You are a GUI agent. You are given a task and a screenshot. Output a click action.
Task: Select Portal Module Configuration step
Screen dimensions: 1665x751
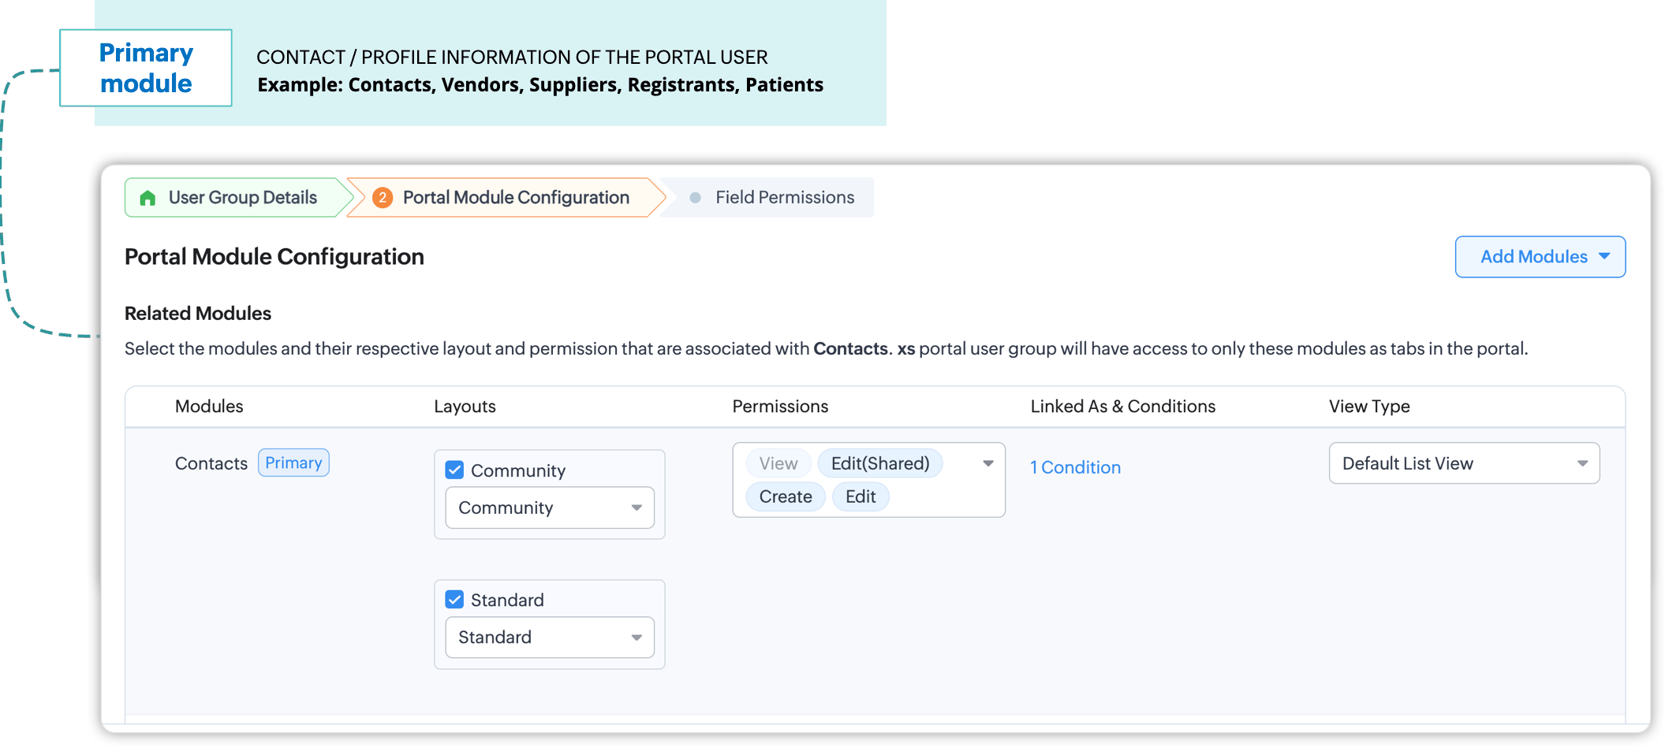516,198
